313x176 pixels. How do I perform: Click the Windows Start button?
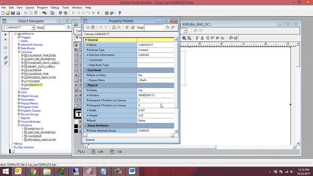[5, 172]
